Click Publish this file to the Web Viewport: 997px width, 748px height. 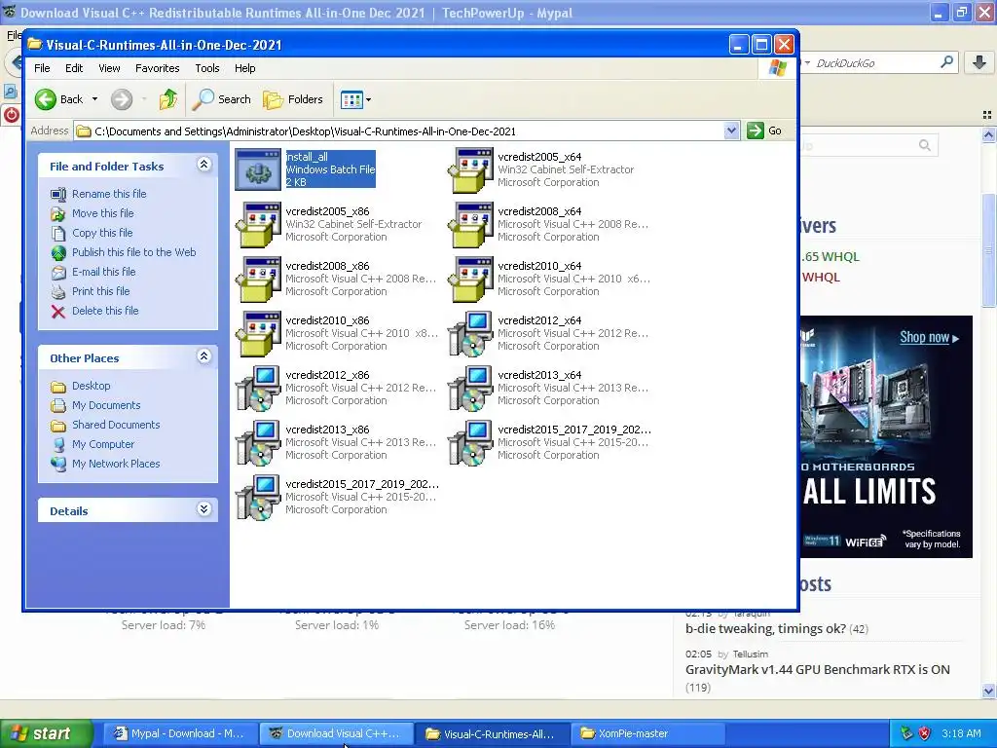[133, 252]
